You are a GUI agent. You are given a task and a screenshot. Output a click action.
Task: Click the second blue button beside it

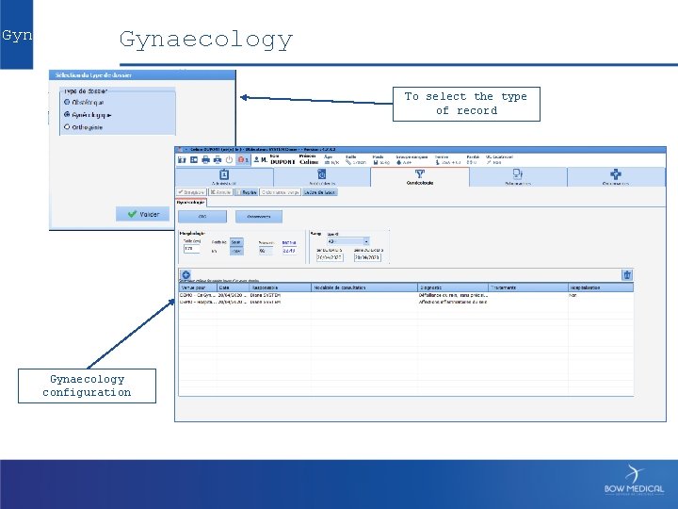259,217
